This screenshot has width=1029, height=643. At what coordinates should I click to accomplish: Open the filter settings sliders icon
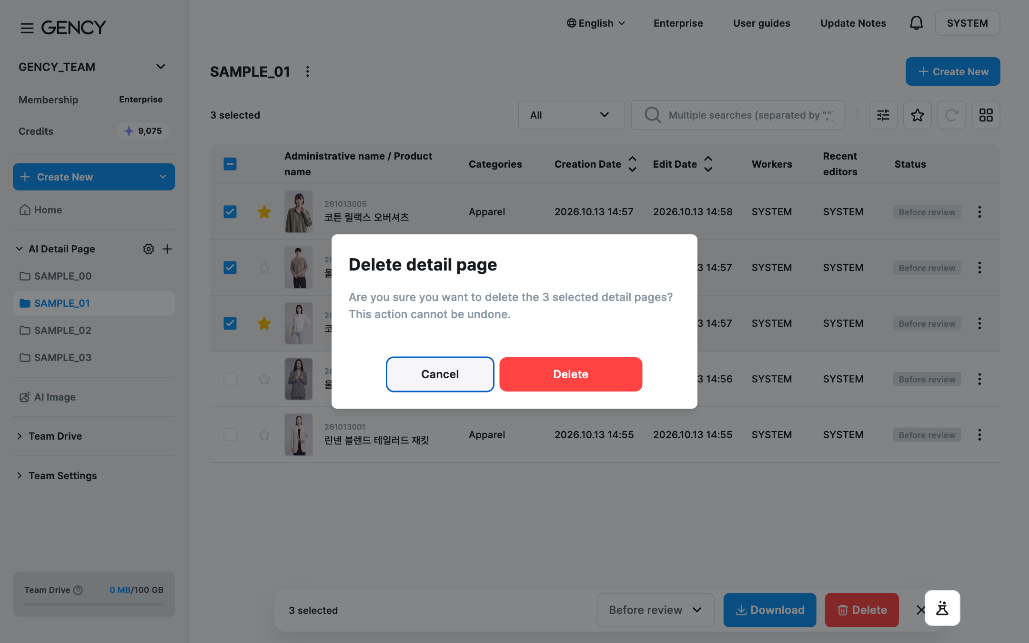883,115
